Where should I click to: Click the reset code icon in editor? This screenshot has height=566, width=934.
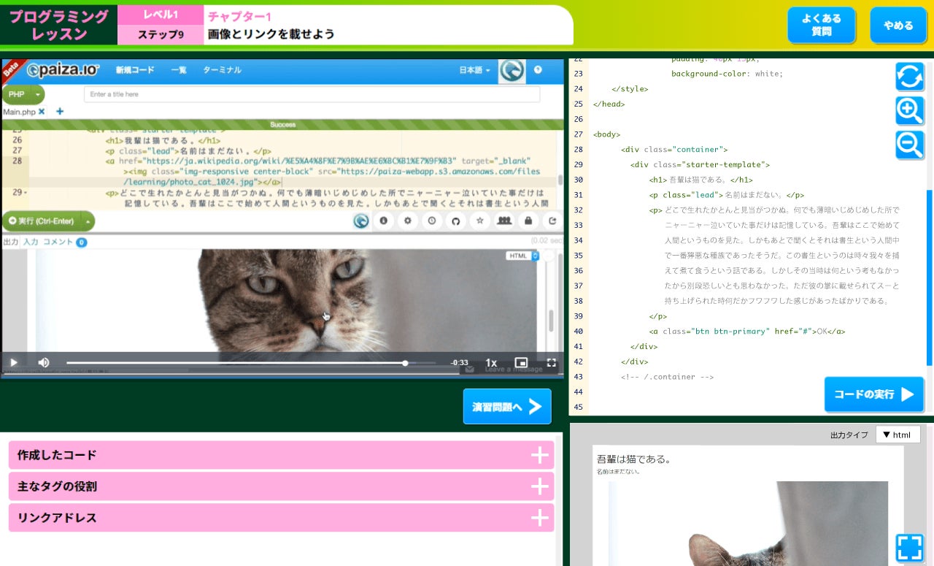[910, 77]
